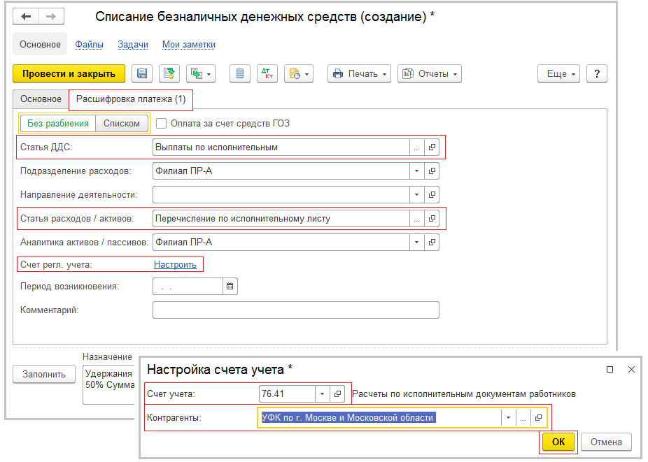Open the document structure list icon
This screenshot has width=648, height=462.
click(239, 73)
